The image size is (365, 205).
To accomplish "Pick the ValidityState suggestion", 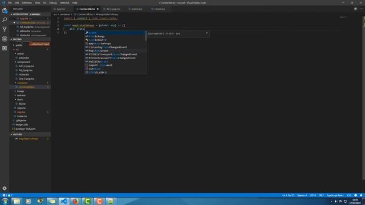I will (115, 61).
